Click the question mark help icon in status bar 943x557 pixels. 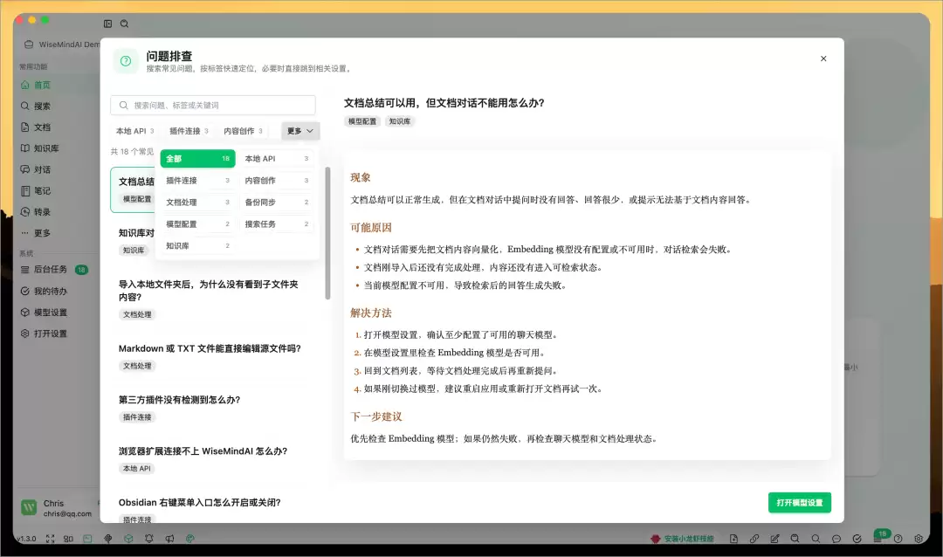898,539
